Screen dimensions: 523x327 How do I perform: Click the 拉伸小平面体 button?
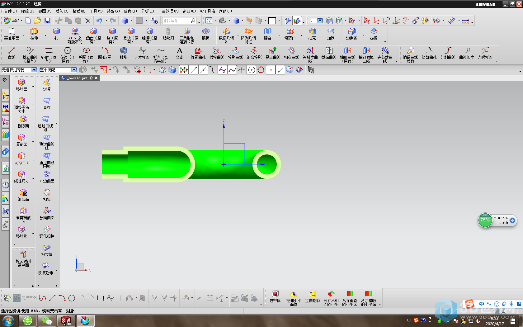[294, 298]
